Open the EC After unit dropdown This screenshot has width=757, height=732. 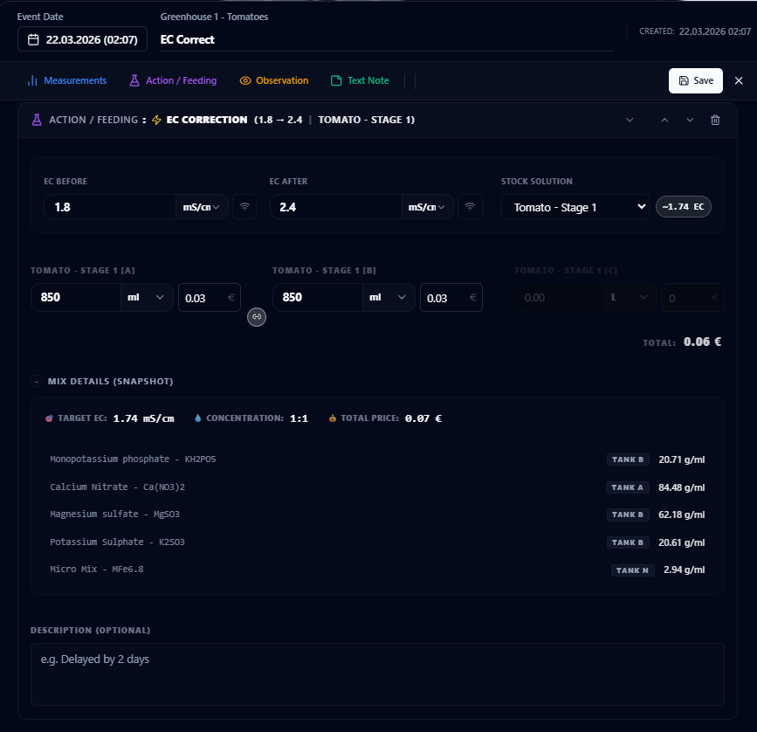point(427,207)
